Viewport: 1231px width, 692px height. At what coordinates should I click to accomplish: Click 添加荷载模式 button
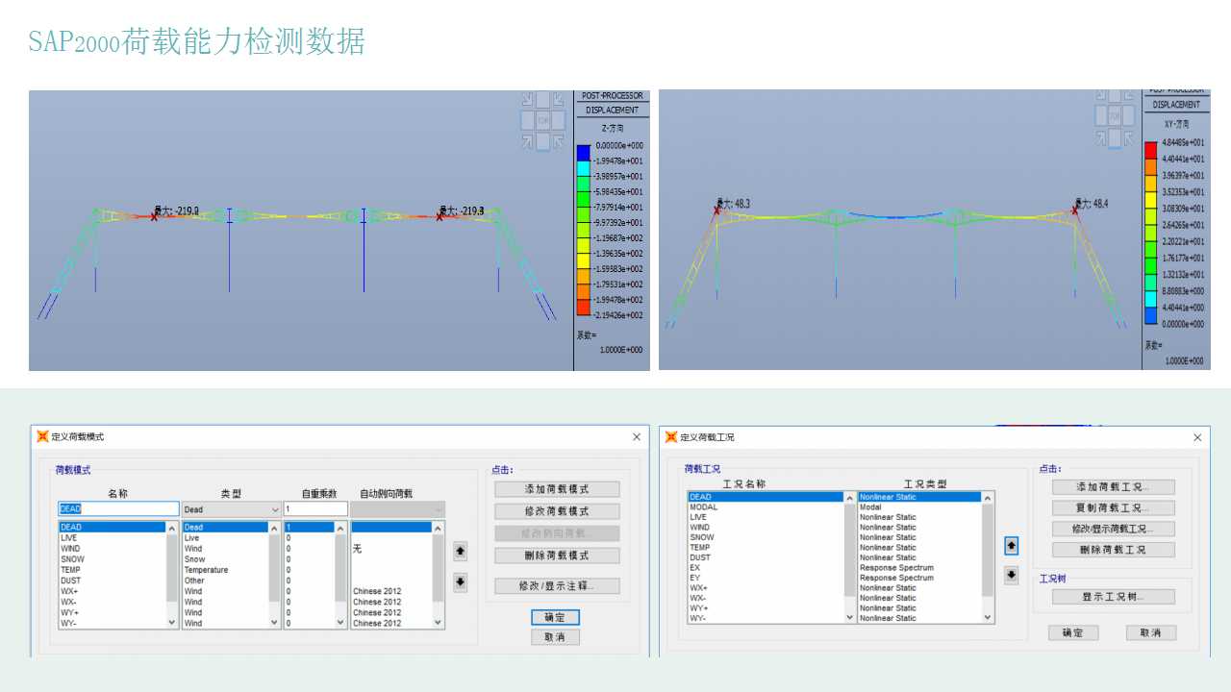557,489
